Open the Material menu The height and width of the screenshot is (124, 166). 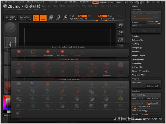pyautogui.click(x=71, y=6)
